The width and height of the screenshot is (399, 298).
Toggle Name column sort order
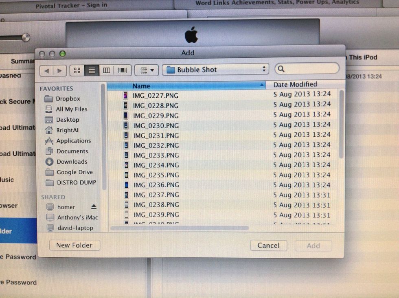(141, 86)
